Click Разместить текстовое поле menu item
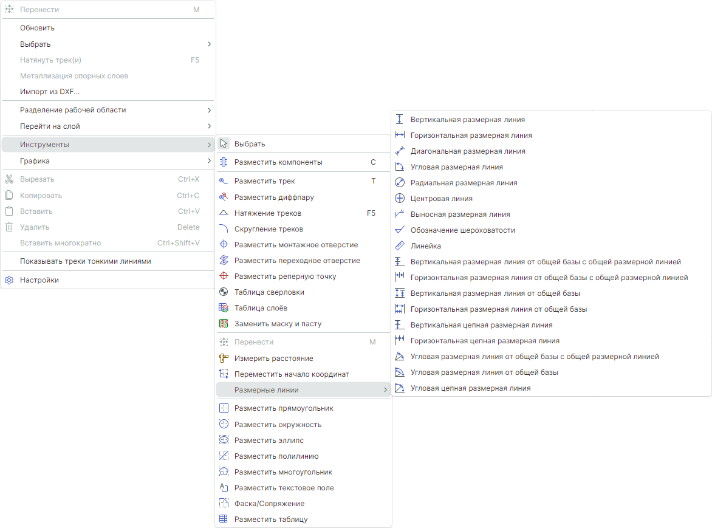This screenshot has width=712, height=528. point(284,487)
